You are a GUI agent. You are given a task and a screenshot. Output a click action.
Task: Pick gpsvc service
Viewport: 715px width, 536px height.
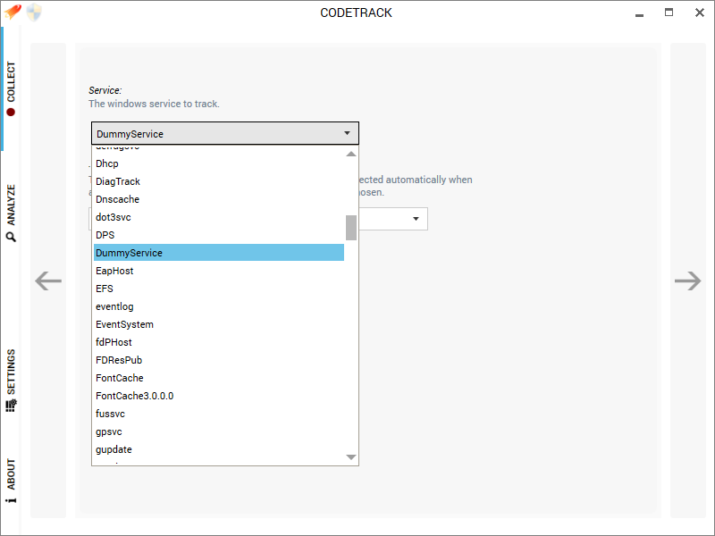pyautogui.click(x=219, y=431)
